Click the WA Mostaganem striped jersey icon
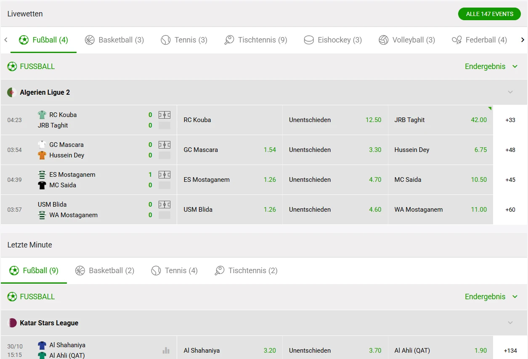The height and width of the screenshot is (359, 528). pos(42,215)
